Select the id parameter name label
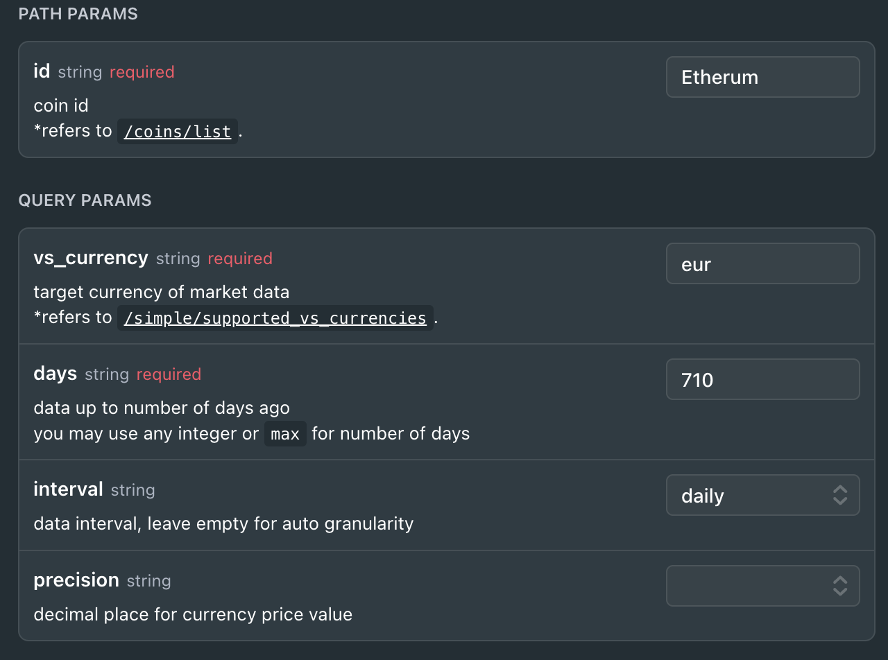888x660 pixels. coord(42,71)
